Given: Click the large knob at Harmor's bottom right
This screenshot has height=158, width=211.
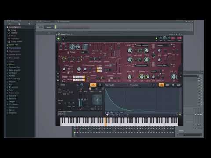Looking at the screenshot, I should 174,77.
